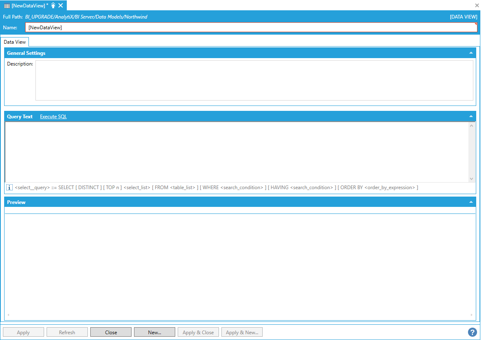Run the query via Execute SQL link
Screen dimensions: 482x340
click(x=53, y=117)
